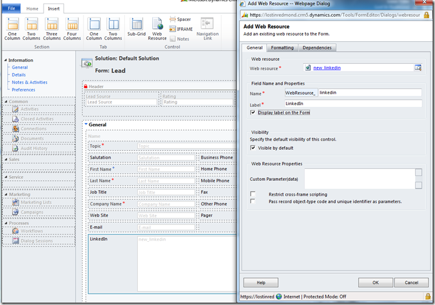Collapse the Information tree node
Image resolution: width=435 pixels, height=305 pixels.
(x=5, y=60)
